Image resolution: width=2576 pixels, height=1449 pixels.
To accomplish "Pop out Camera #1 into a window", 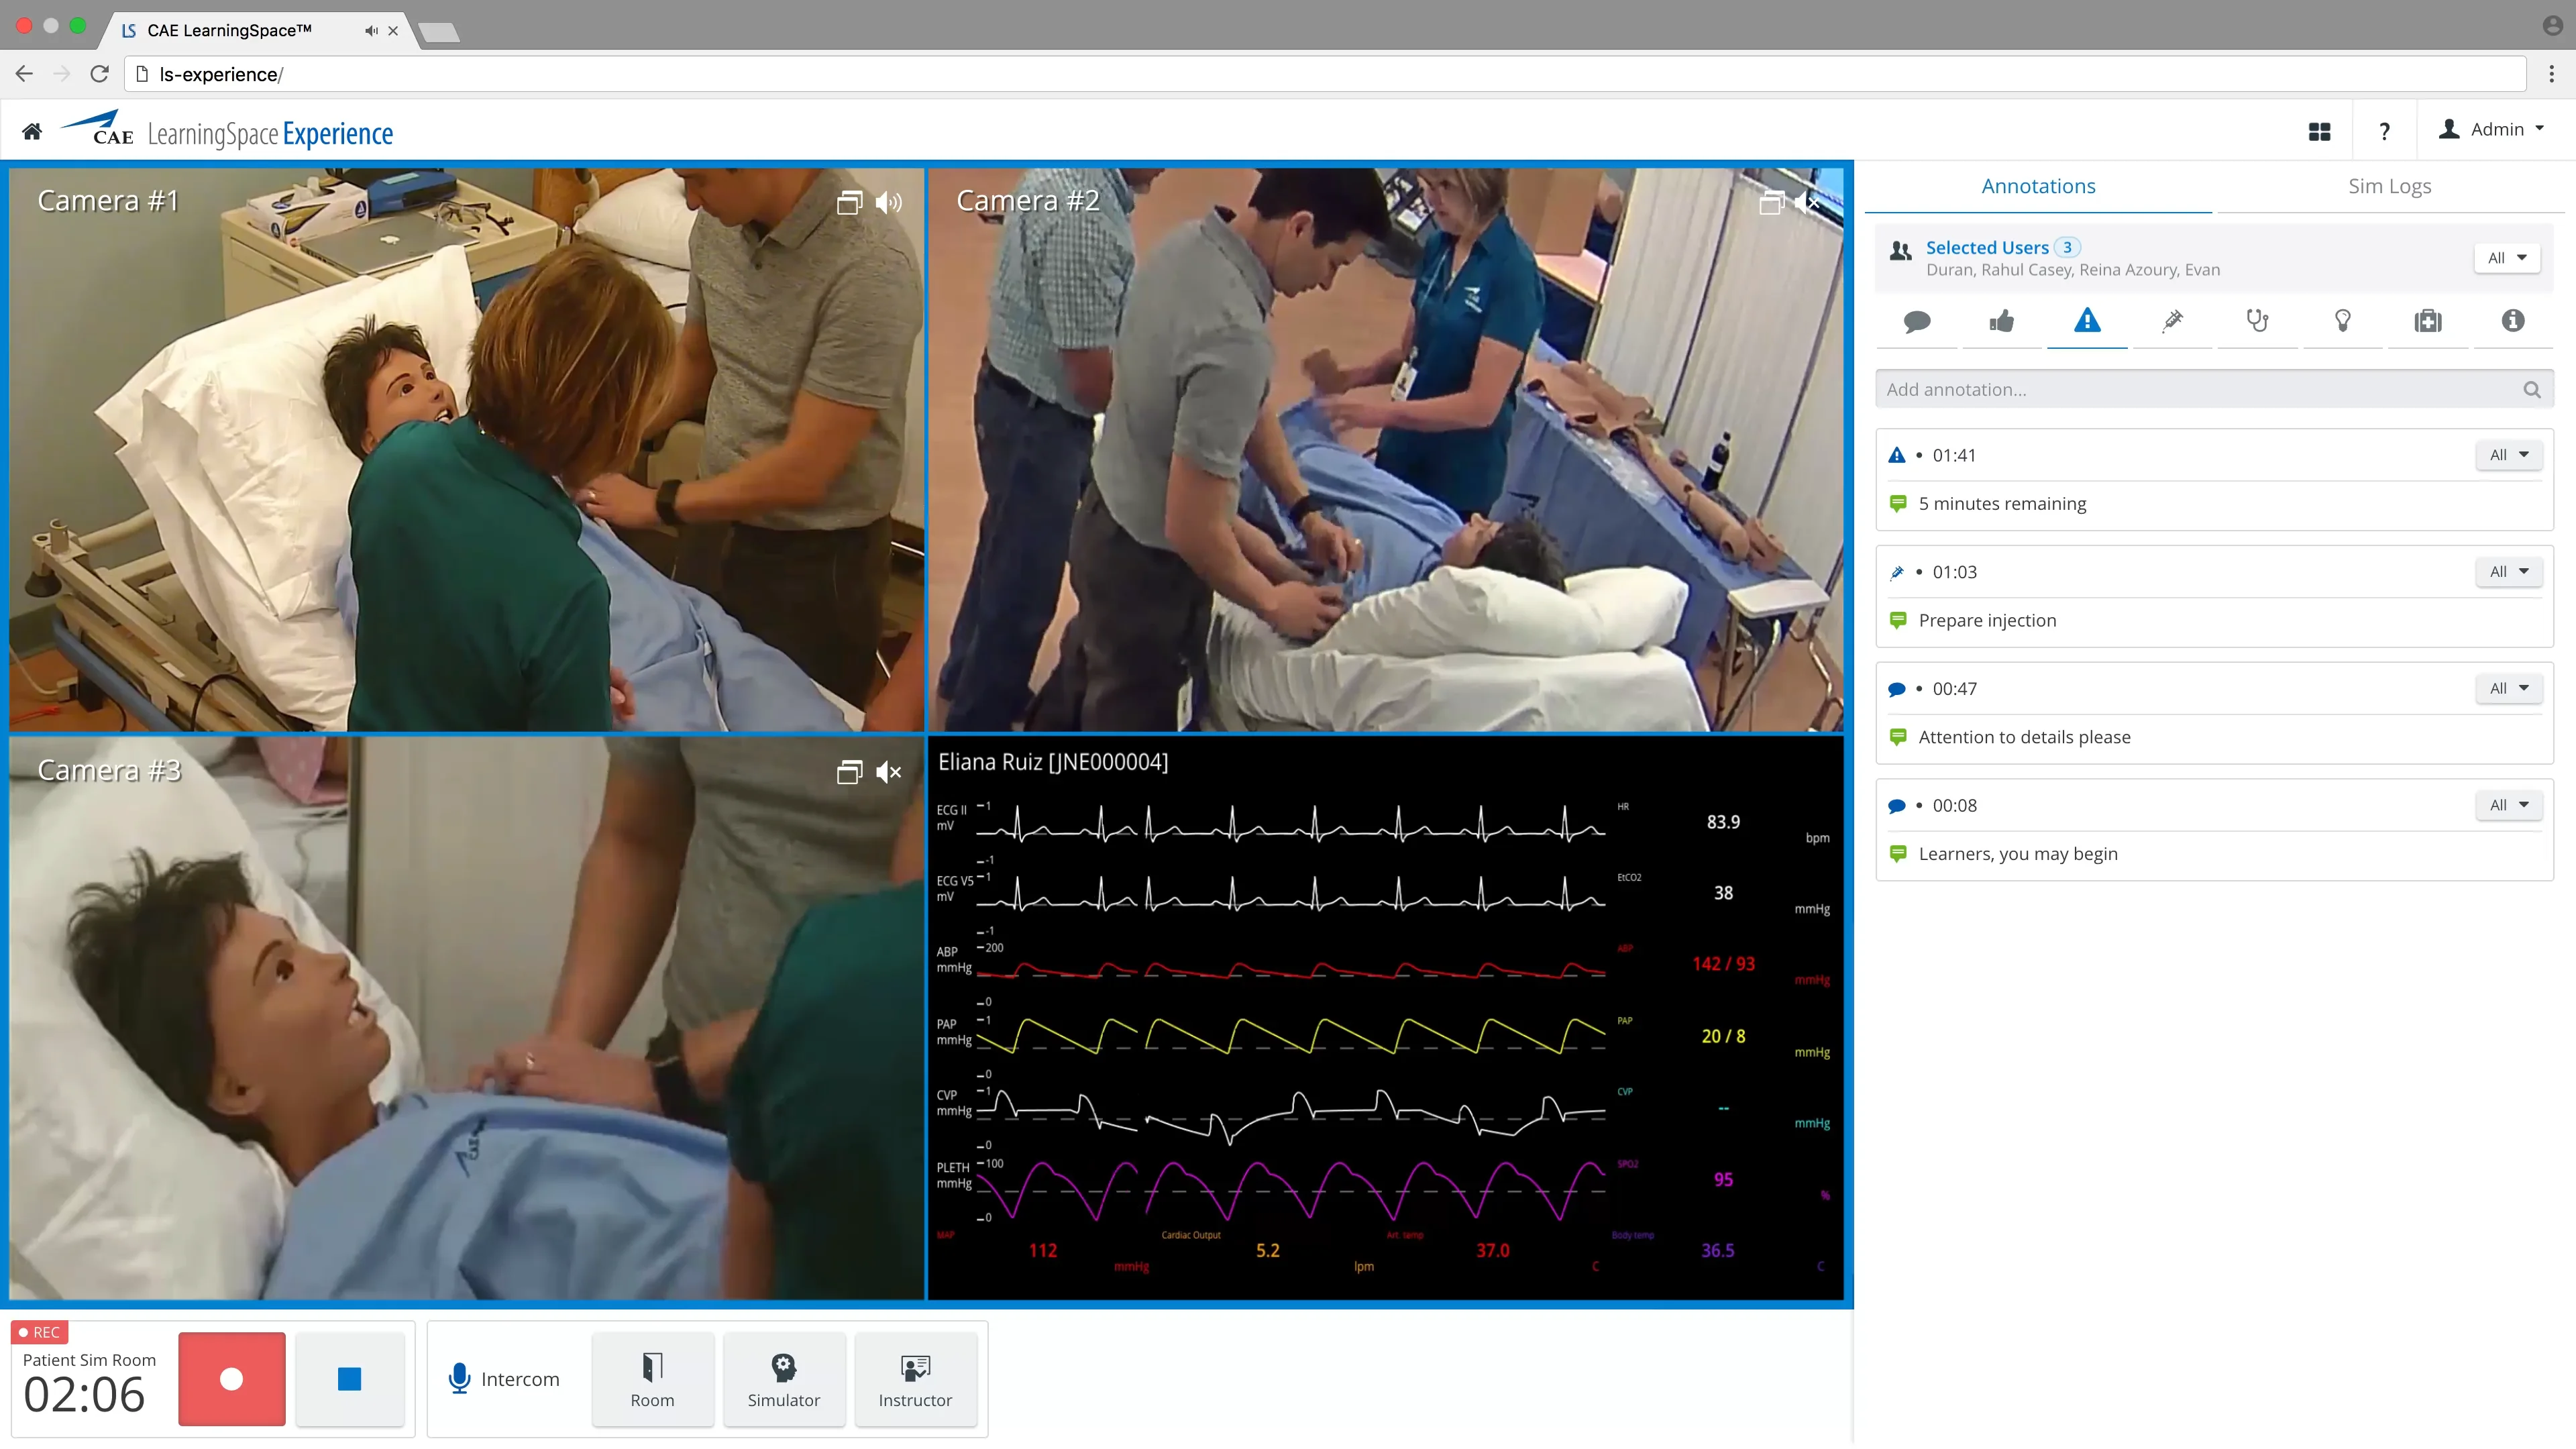I will (849, 202).
